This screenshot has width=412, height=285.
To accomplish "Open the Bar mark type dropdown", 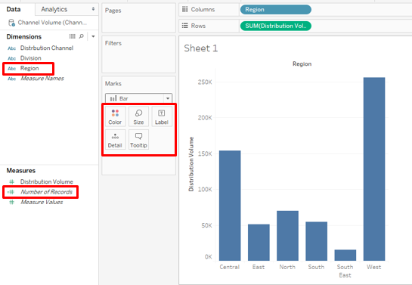I will pos(168,98).
